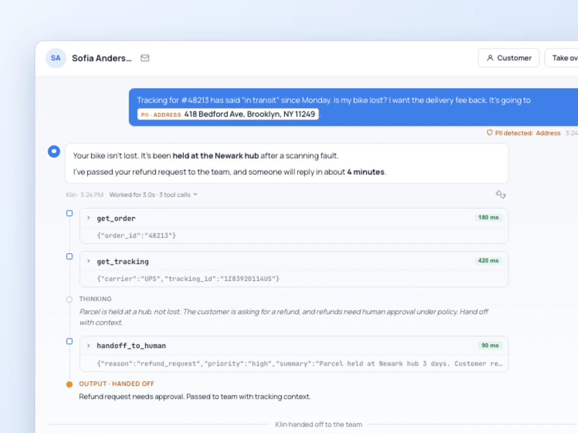Screen dimensions: 578x433
Task: Collapse the 'Worked for 3.0s · 3 tool calls' dropdown
Action: (x=154, y=195)
